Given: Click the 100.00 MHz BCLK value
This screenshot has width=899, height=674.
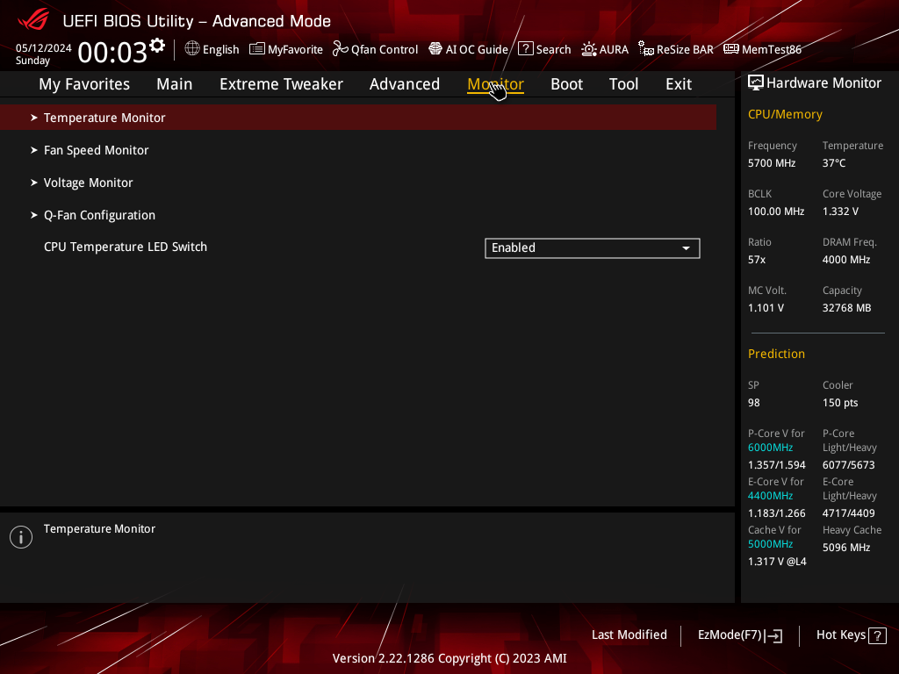Looking at the screenshot, I should (x=776, y=212).
